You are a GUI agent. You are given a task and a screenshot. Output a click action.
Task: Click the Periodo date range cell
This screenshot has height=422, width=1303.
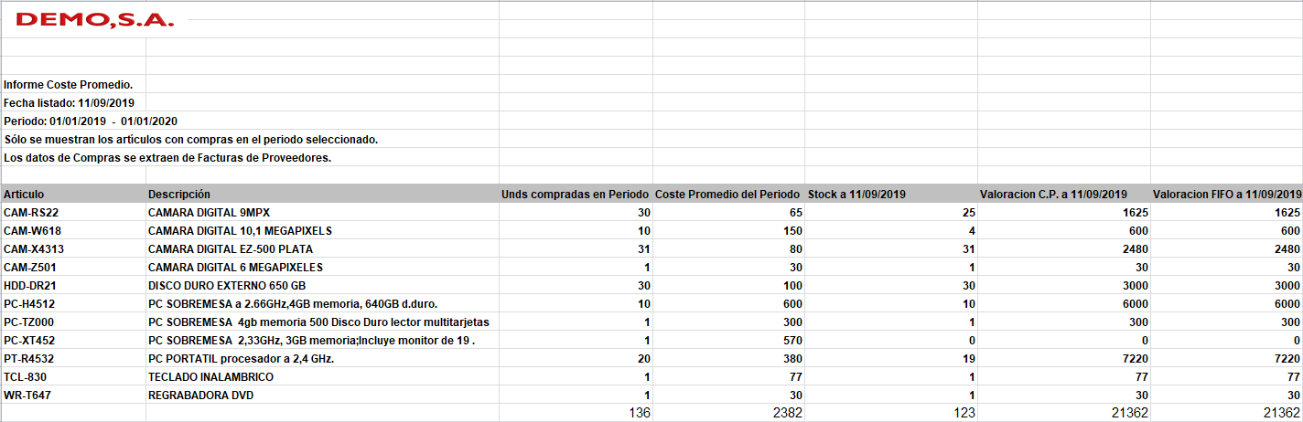(x=91, y=121)
